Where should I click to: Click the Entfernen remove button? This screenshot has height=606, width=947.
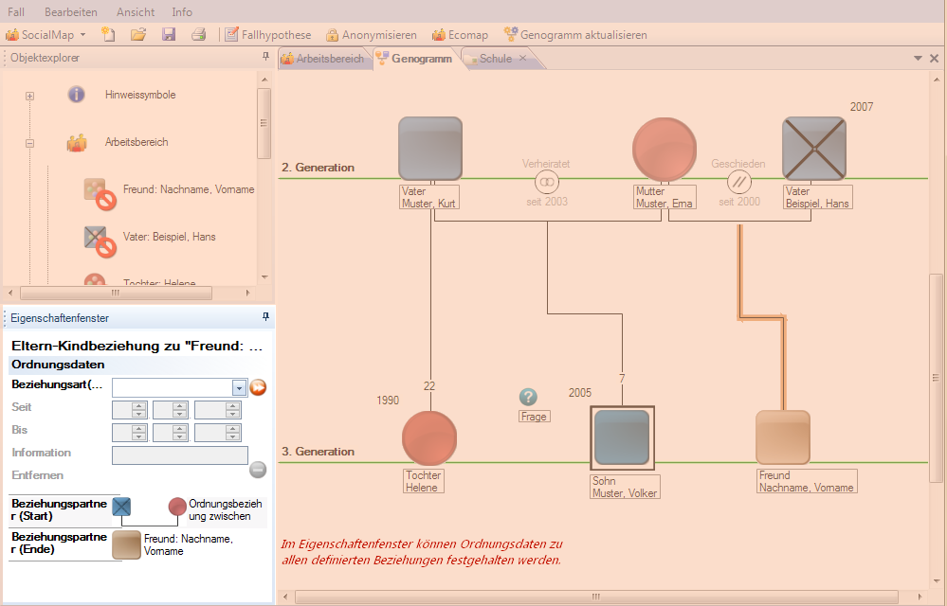tap(258, 470)
